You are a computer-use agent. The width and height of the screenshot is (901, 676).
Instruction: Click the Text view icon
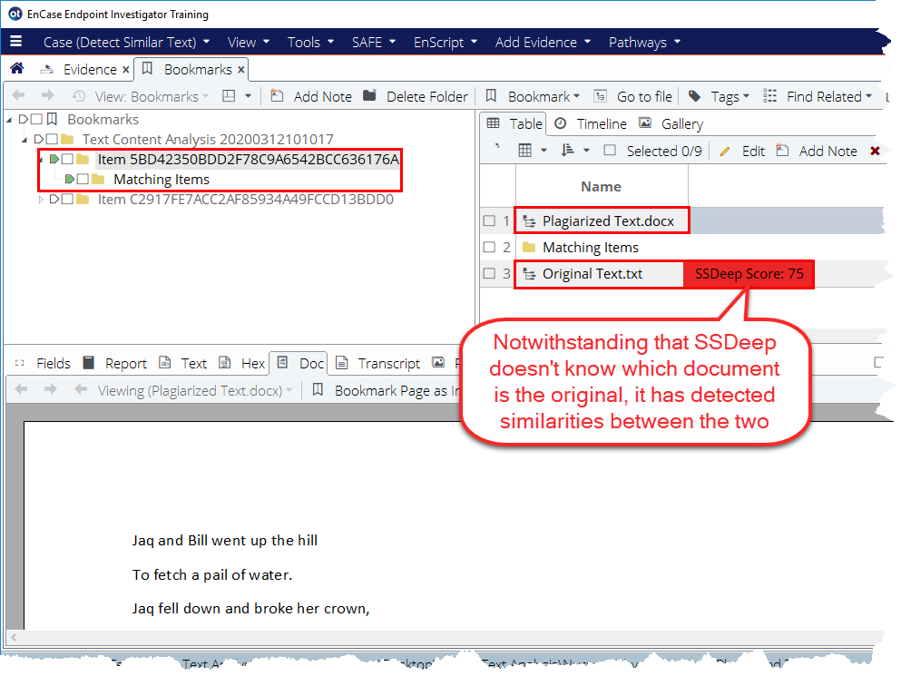point(165,362)
